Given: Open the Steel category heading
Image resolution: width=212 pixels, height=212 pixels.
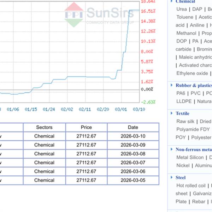Looking at the screenshot, I should point(181,177).
